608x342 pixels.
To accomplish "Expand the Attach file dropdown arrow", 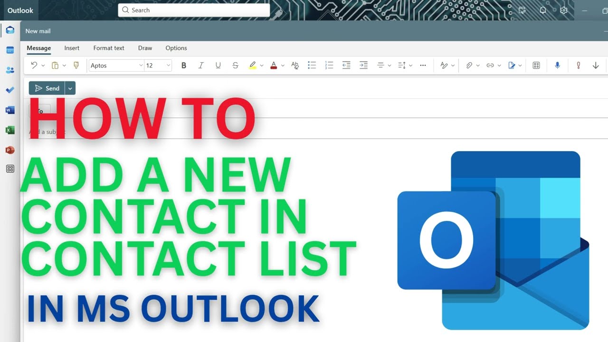I will coord(478,66).
